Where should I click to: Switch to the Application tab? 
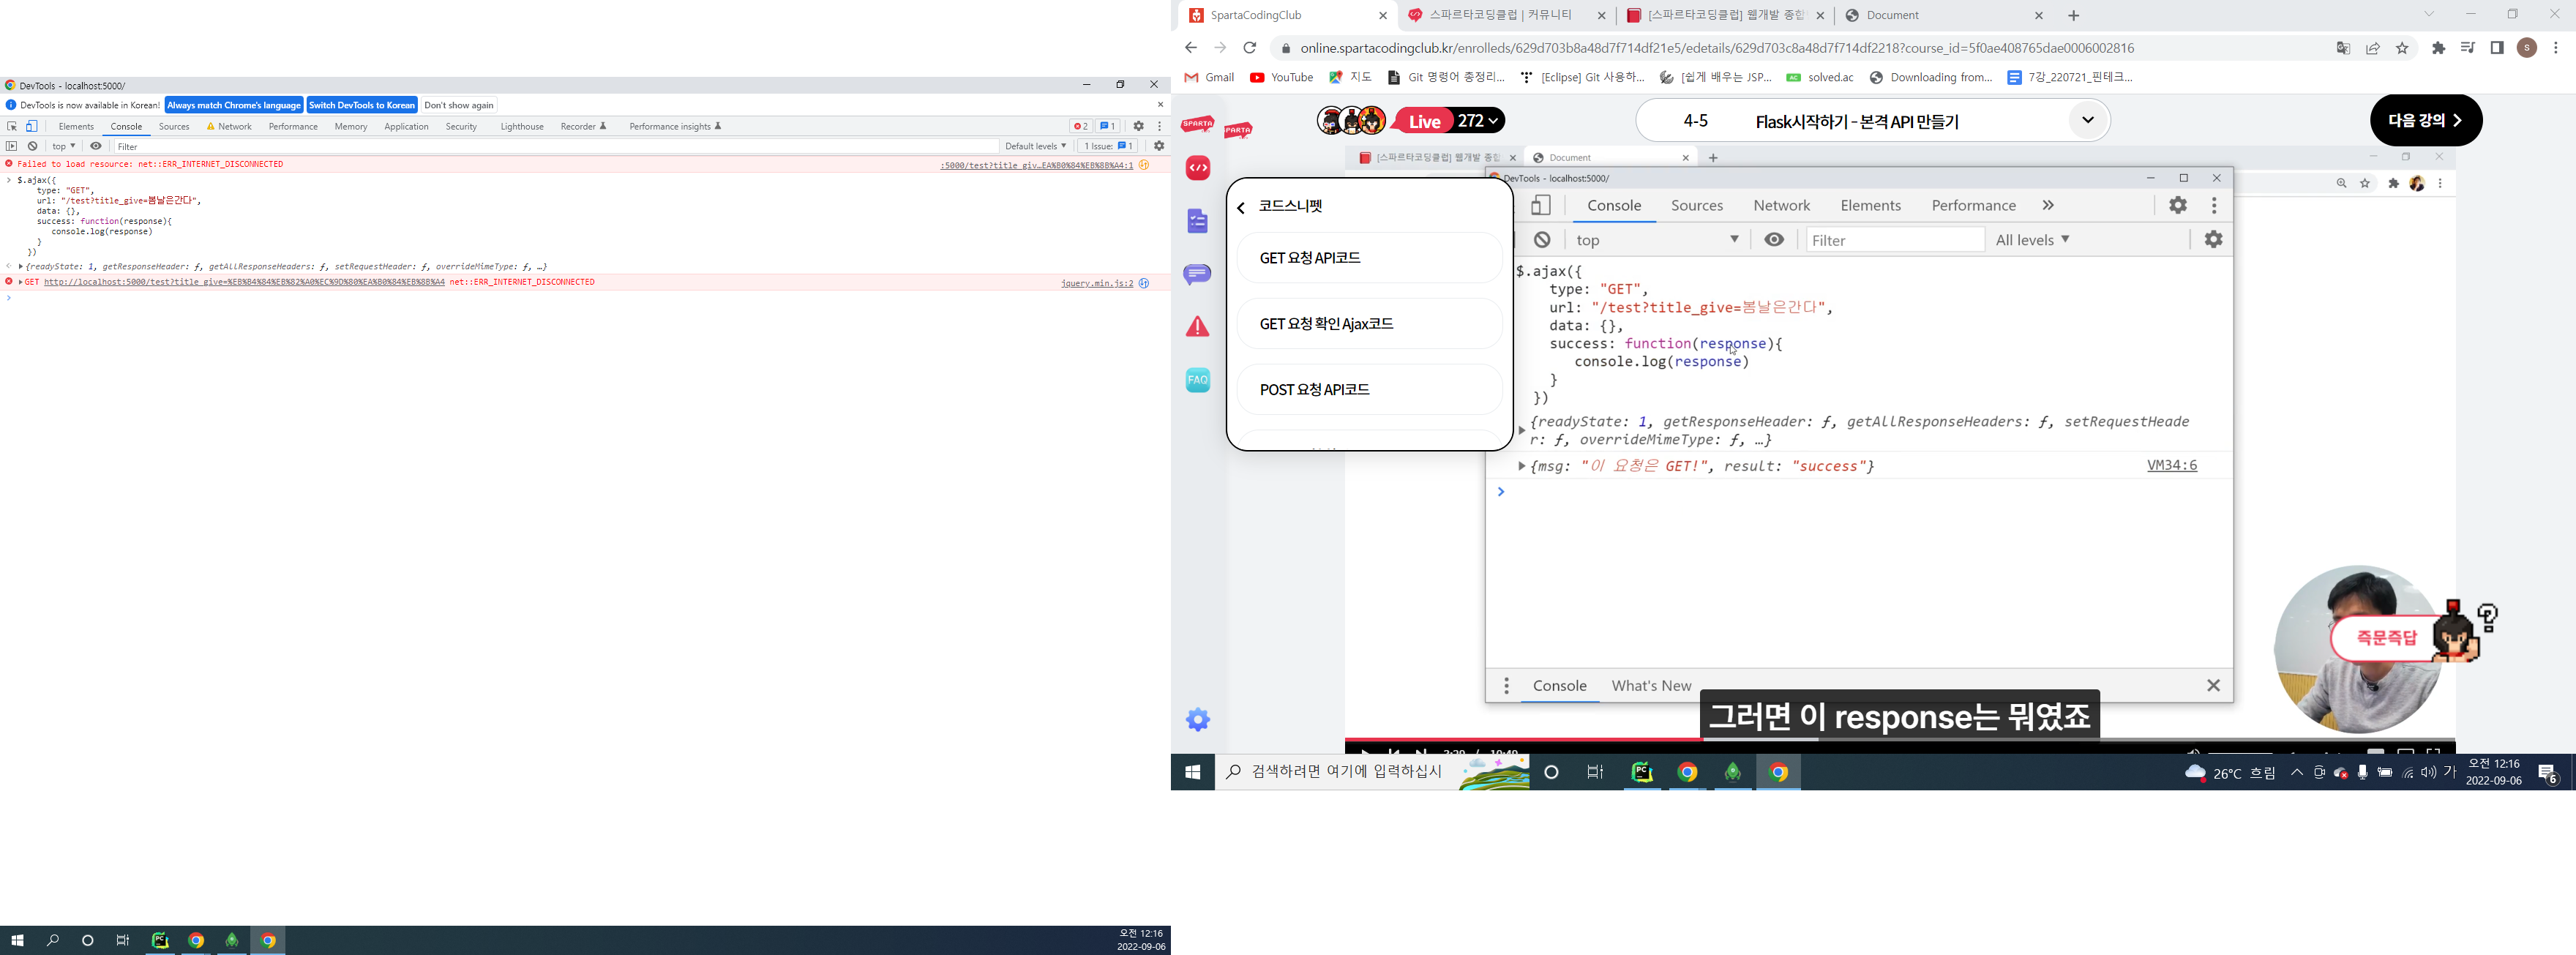point(406,126)
